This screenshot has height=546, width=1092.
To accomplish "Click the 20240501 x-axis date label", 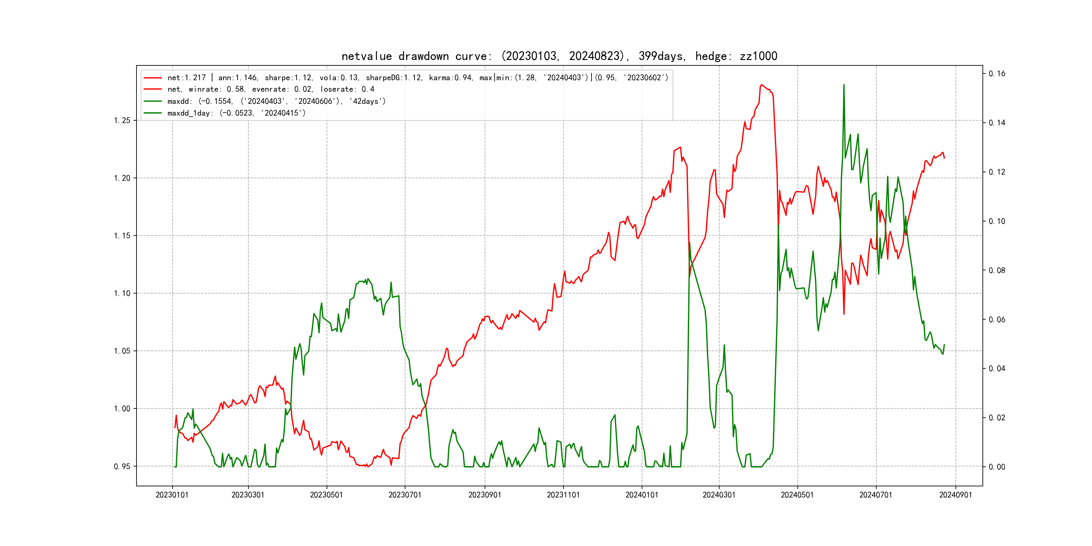I will [797, 495].
